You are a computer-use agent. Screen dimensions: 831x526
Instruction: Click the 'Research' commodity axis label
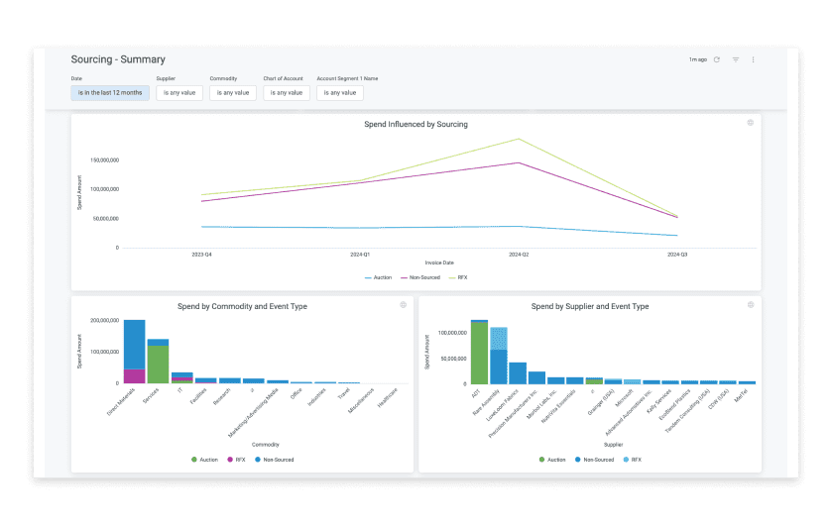[222, 396]
